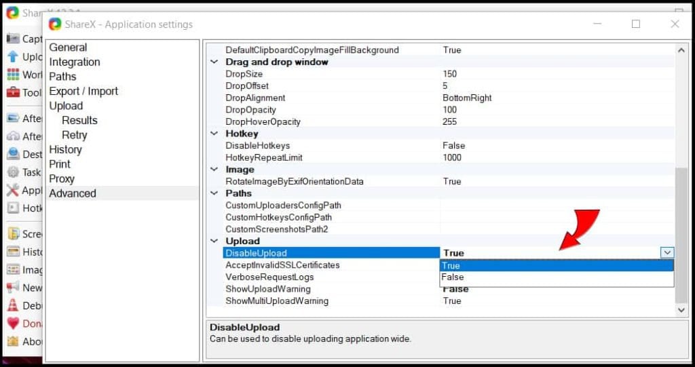The height and width of the screenshot is (367, 695).
Task: Collapse the Upload property group
Action: coord(214,241)
